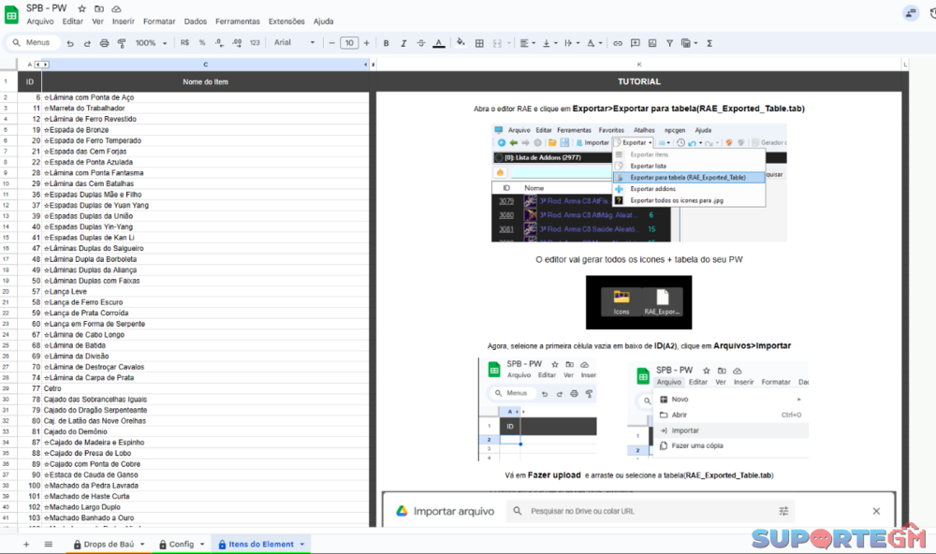Image resolution: width=936 pixels, height=554 pixels.
Task: Select the Paint format tool
Action: (121, 43)
